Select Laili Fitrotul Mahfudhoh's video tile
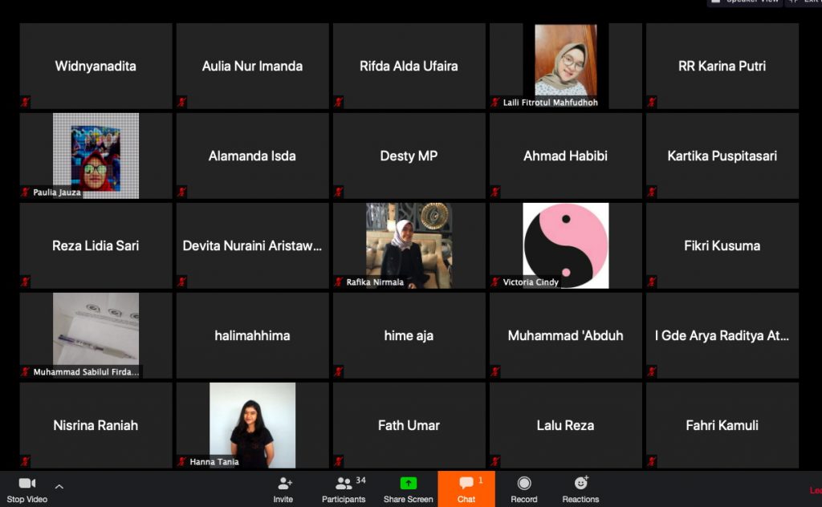The width and height of the screenshot is (822, 507). 565,61
